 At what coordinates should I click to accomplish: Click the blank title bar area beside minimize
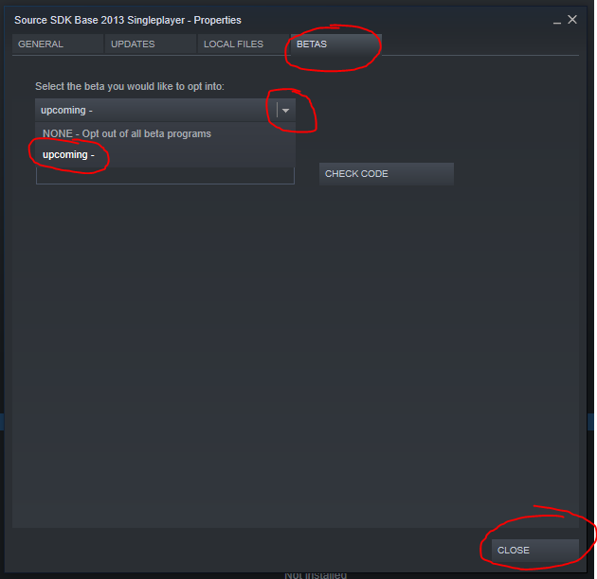coord(396,20)
